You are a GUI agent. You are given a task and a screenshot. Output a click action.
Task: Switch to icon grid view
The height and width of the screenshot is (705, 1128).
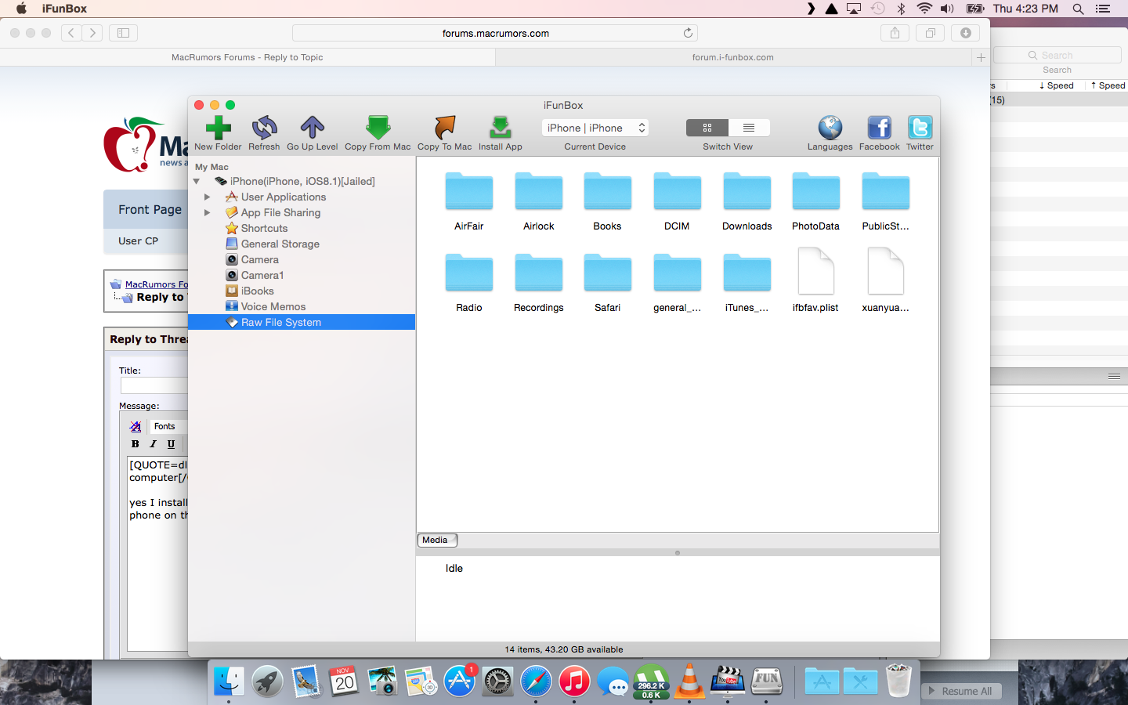point(707,128)
